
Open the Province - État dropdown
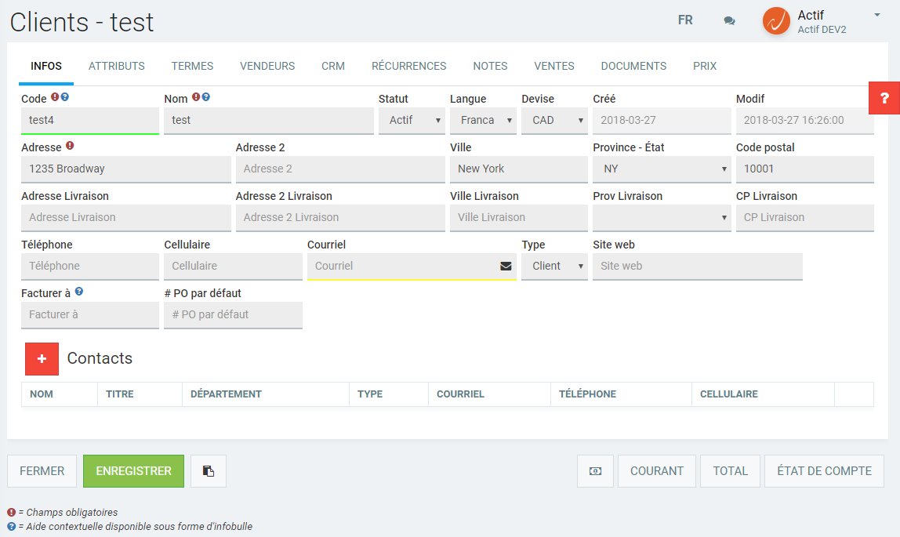[x=662, y=169]
